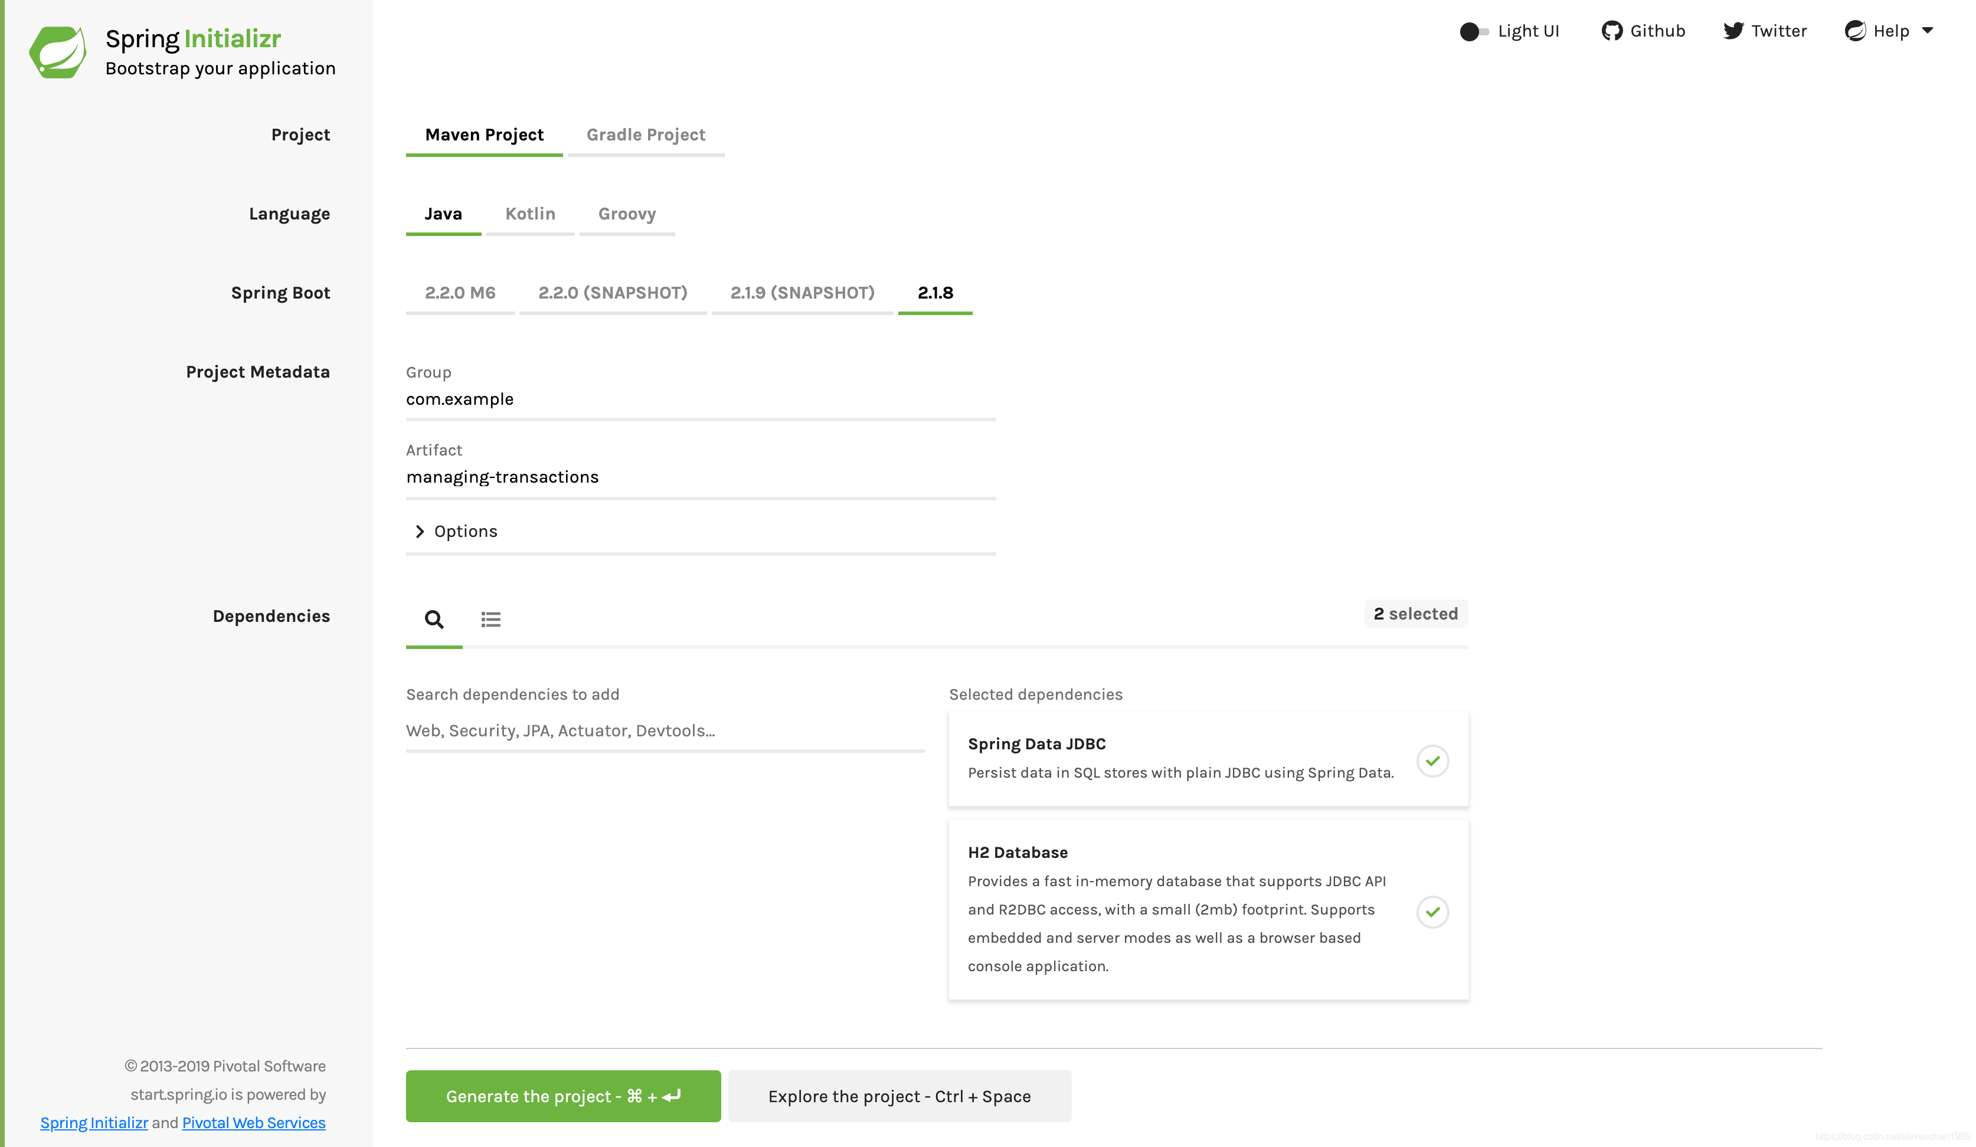The image size is (1976, 1147).
Task: Click the Github octocat icon
Action: point(1611,31)
